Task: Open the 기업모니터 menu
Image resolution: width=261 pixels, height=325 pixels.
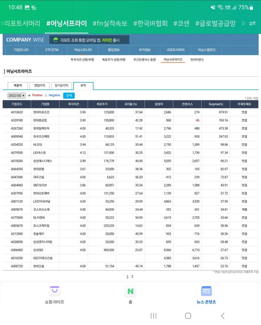Action: click(21, 50)
